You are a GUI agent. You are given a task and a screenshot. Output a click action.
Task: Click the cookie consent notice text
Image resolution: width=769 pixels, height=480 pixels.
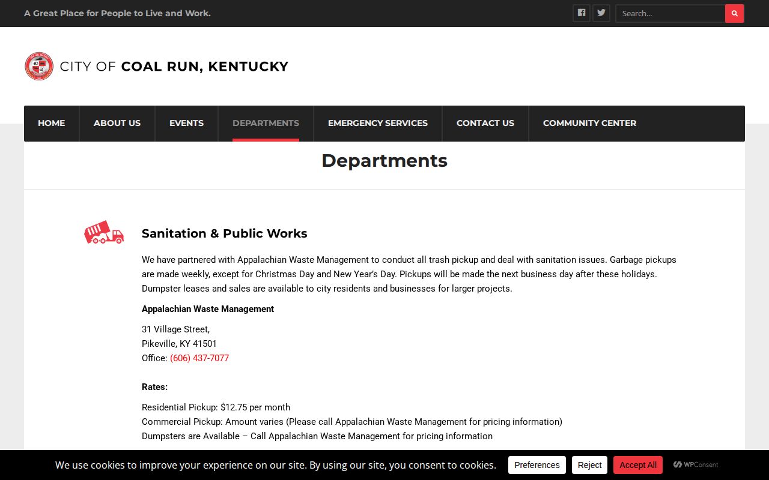276,465
